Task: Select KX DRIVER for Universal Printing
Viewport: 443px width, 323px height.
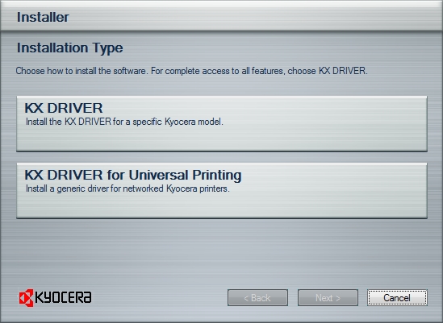Action: pos(222,190)
